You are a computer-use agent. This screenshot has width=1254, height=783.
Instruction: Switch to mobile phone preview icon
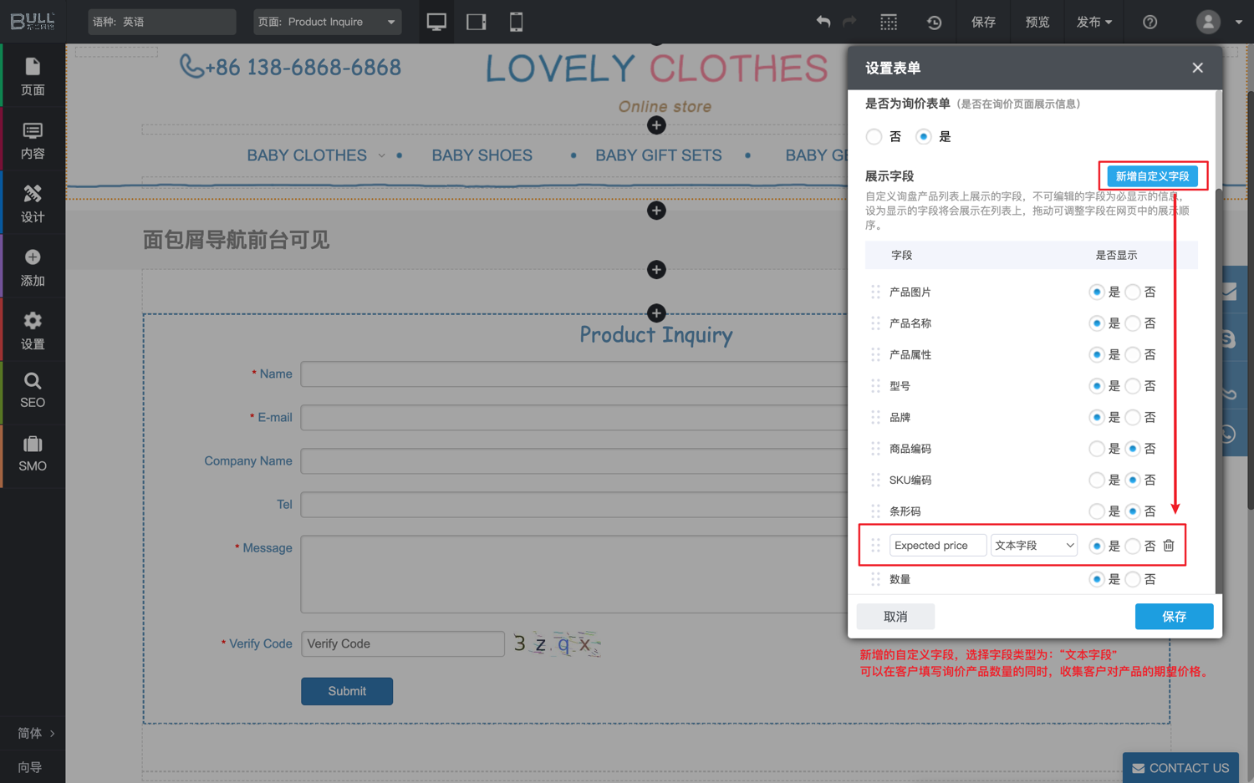click(x=516, y=22)
